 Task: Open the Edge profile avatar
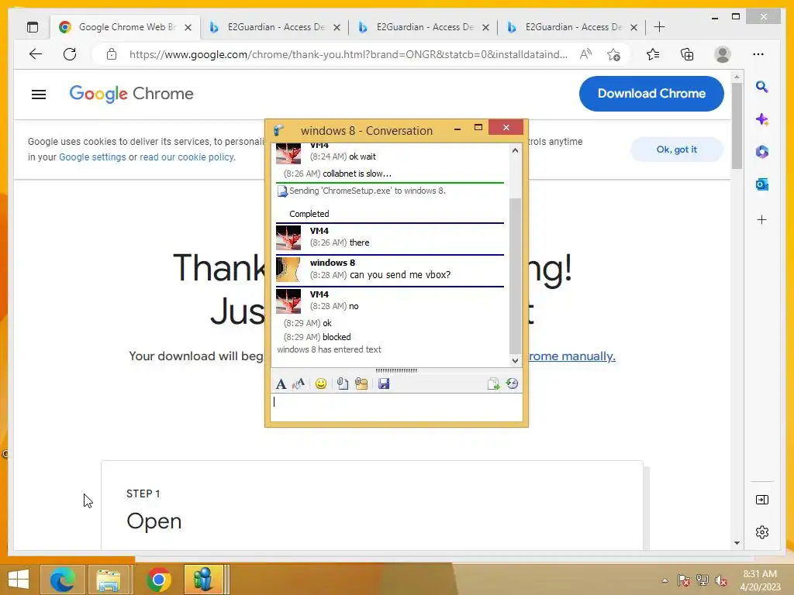(x=722, y=54)
